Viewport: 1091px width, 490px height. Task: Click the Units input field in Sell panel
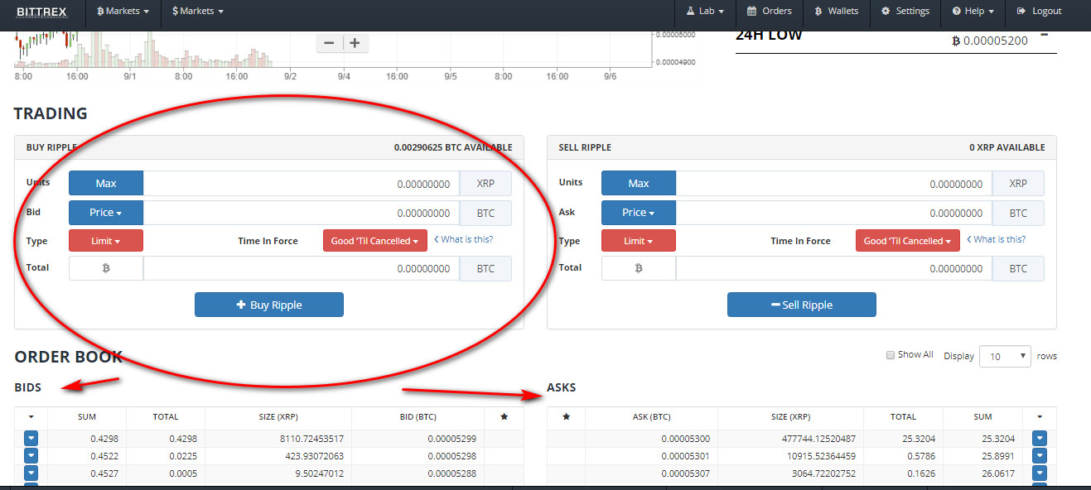834,184
